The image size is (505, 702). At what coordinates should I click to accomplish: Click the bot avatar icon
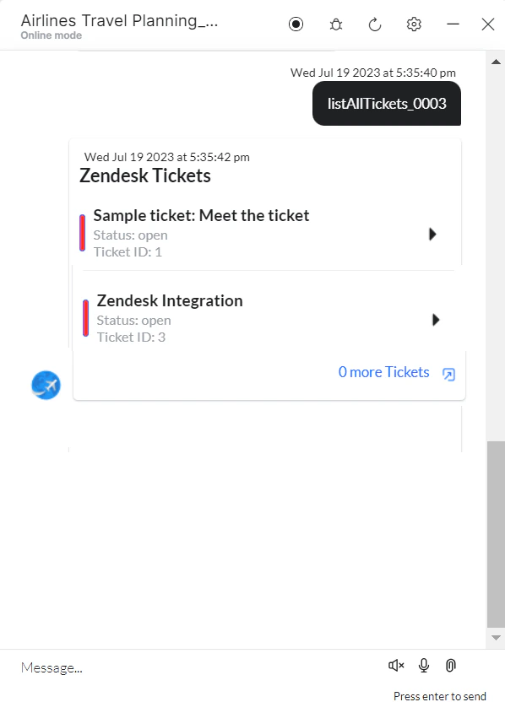tap(45, 385)
